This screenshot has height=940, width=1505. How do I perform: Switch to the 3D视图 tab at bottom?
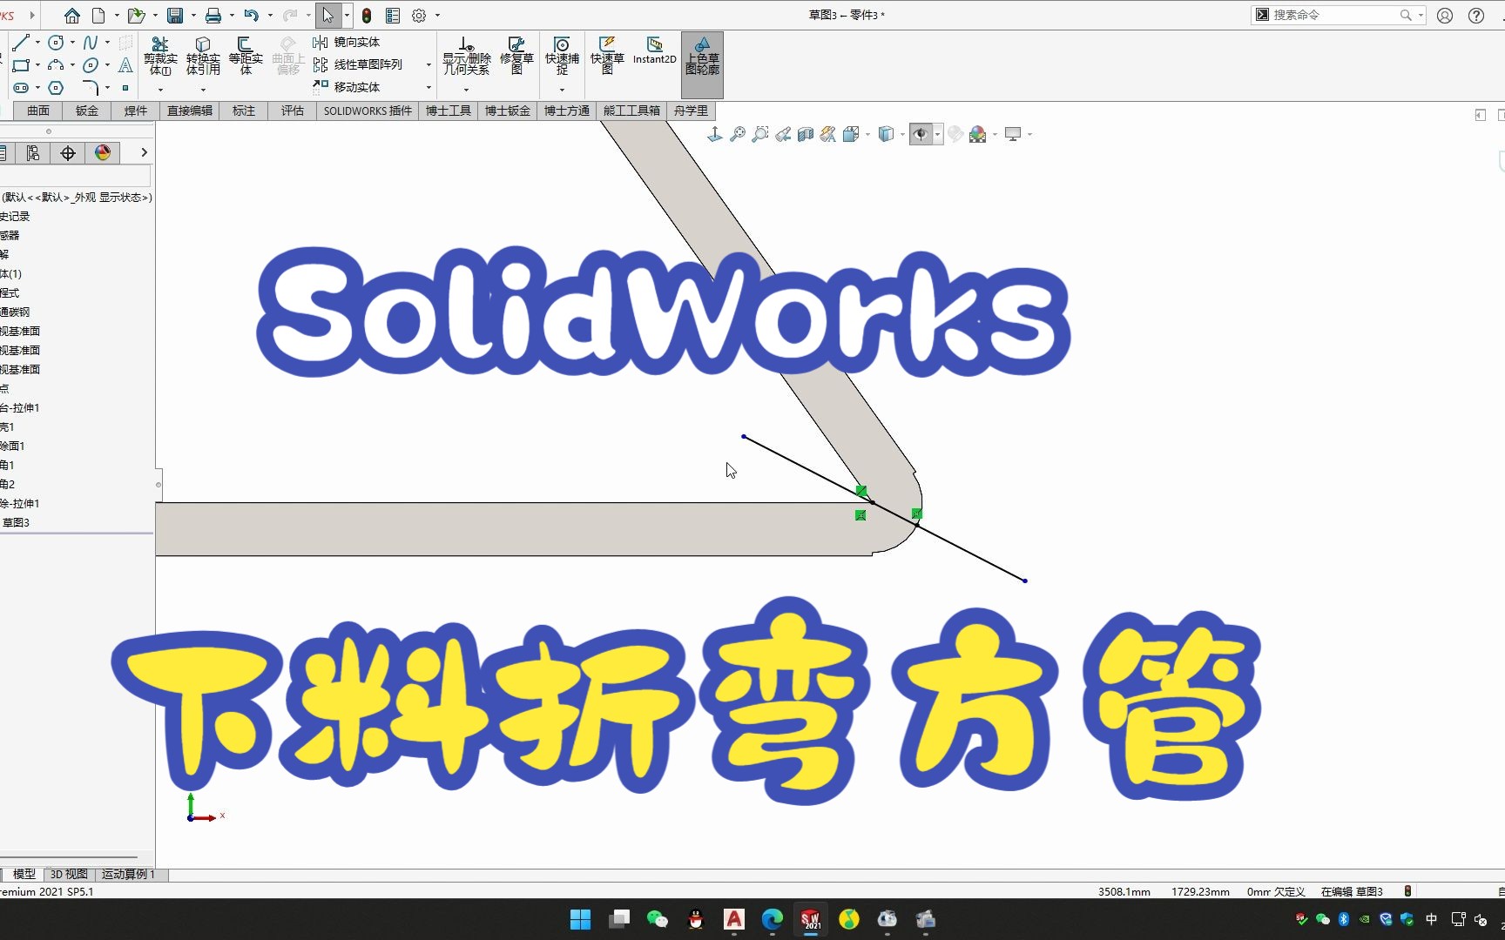[x=67, y=874]
